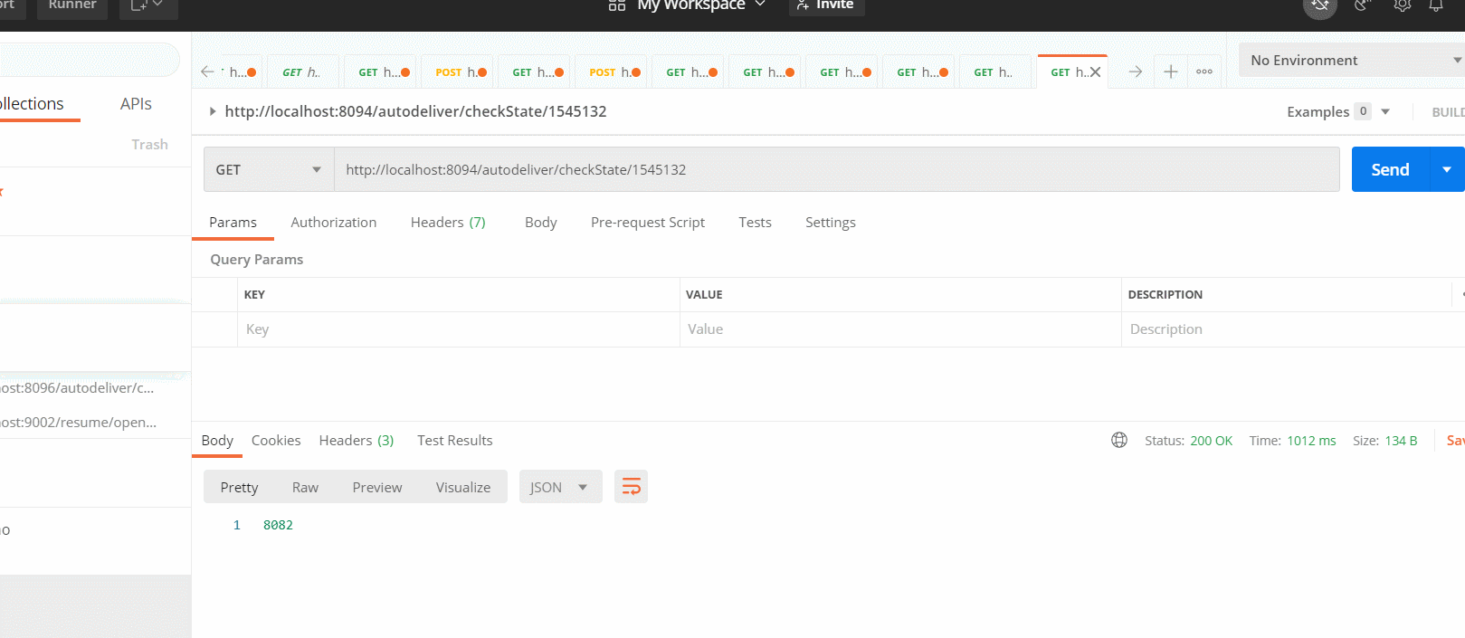This screenshot has height=638, width=1465.
Task: Open the Runner from the top bar
Action: 72,5
